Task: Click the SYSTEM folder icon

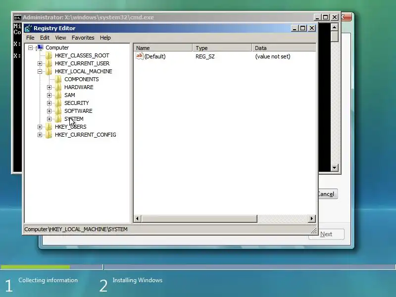Action: [x=58, y=119]
